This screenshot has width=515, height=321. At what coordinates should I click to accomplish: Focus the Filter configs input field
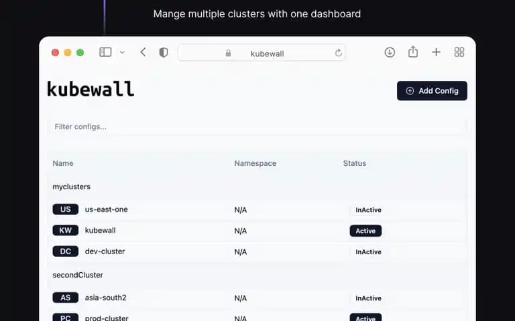[257, 127]
